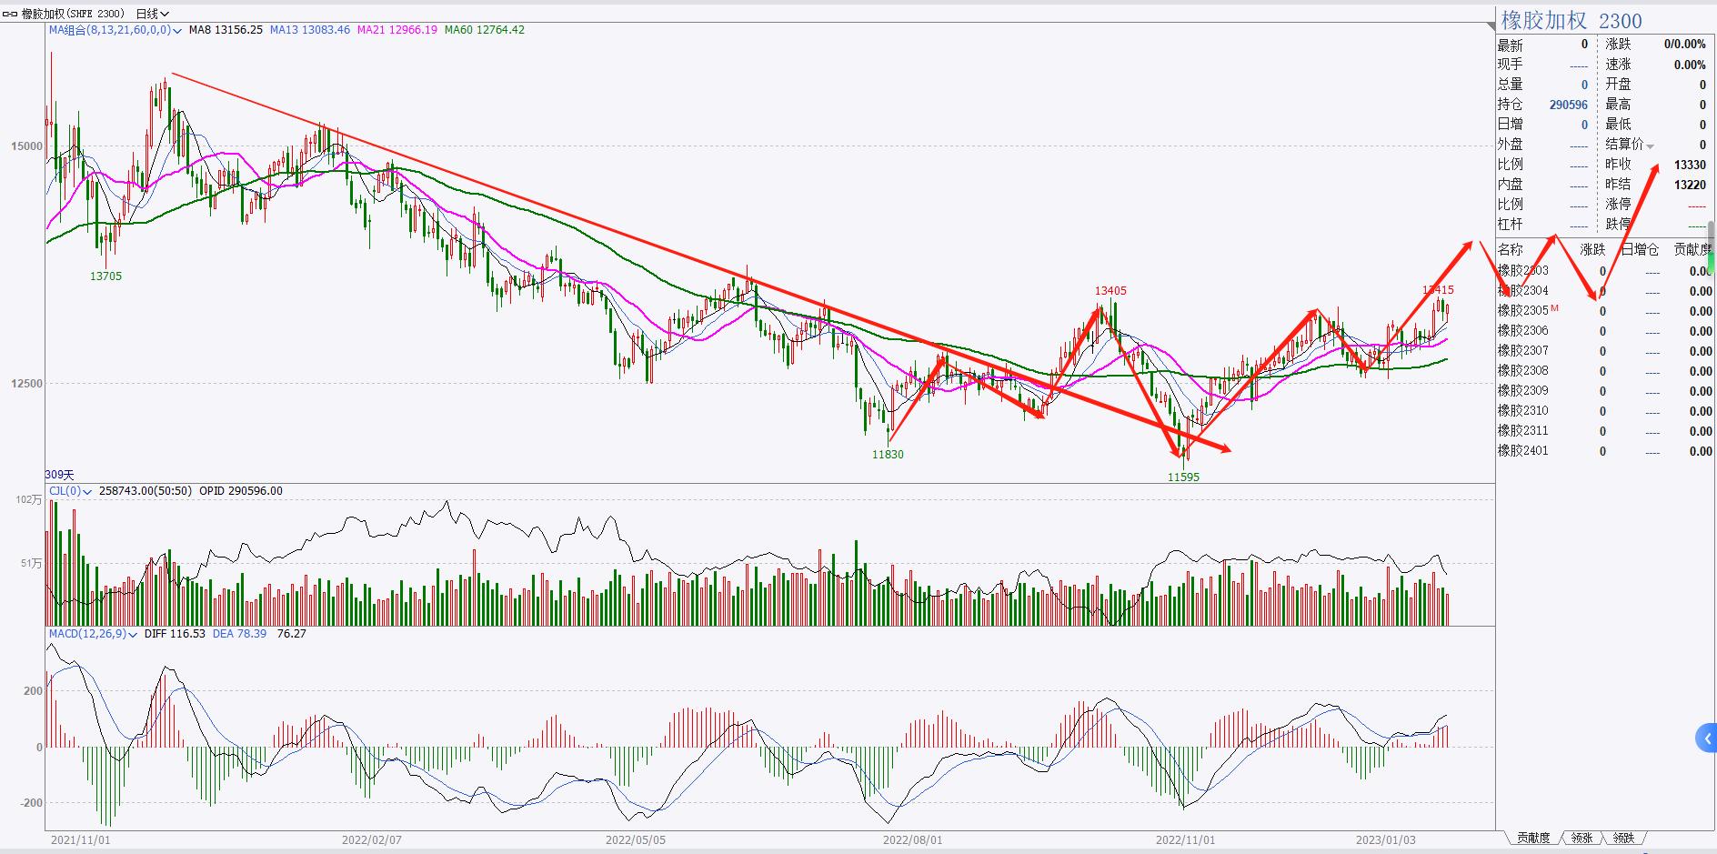Click the blue left-arrow expand button
Screen dimensions: 1717x854
coord(1706,738)
